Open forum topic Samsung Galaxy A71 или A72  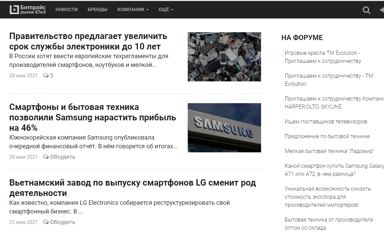coord(334,170)
